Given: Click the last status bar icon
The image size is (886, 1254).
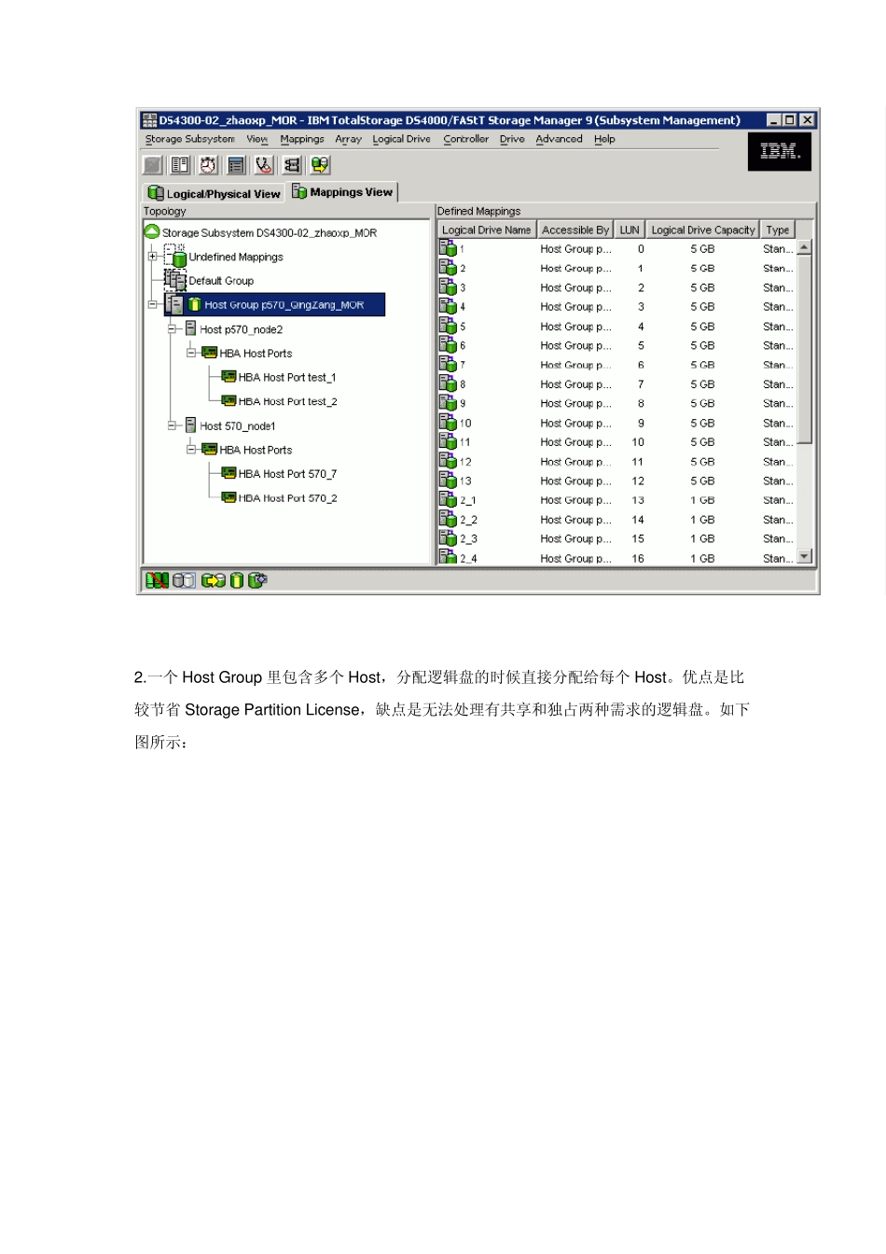Looking at the screenshot, I should [257, 580].
